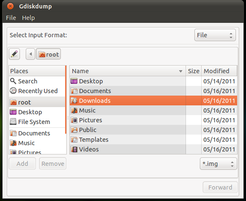Open the Select Input Format dropdown
This screenshot has height=201, width=246.
215,35
